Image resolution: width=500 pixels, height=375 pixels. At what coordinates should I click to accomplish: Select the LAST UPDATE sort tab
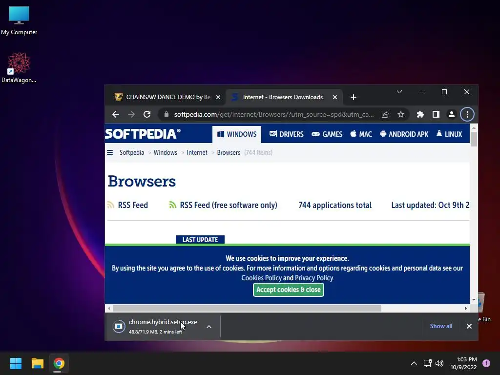click(200, 240)
